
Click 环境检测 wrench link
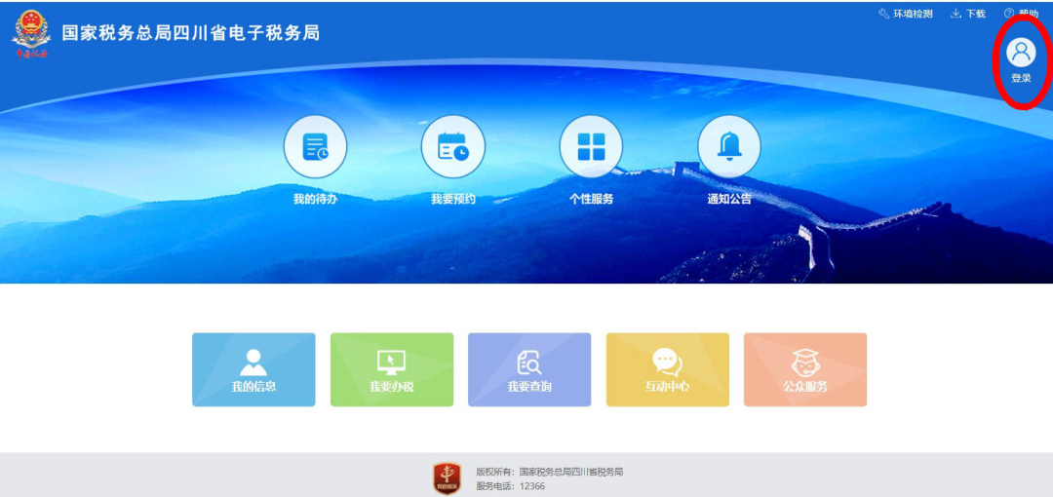click(906, 14)
